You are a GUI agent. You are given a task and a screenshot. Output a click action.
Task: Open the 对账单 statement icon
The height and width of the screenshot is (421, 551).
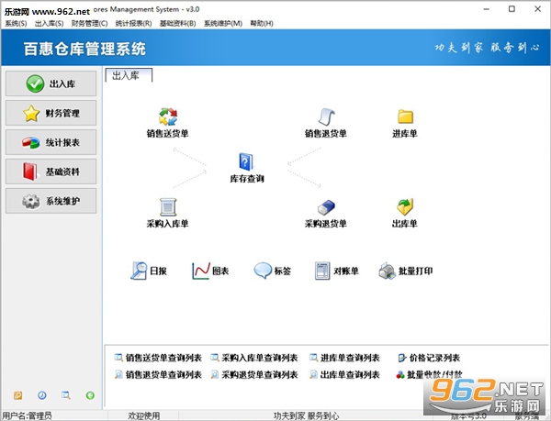[x=322, y=271]
